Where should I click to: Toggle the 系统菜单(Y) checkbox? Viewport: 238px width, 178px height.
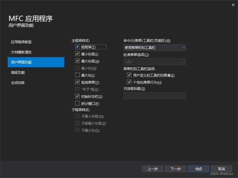coord(77,82)
